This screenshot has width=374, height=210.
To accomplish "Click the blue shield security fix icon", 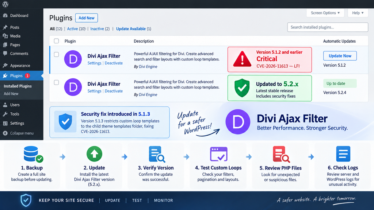I will coord(65,121).
